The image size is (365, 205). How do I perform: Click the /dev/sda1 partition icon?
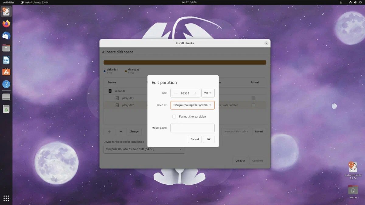(117, 98)
